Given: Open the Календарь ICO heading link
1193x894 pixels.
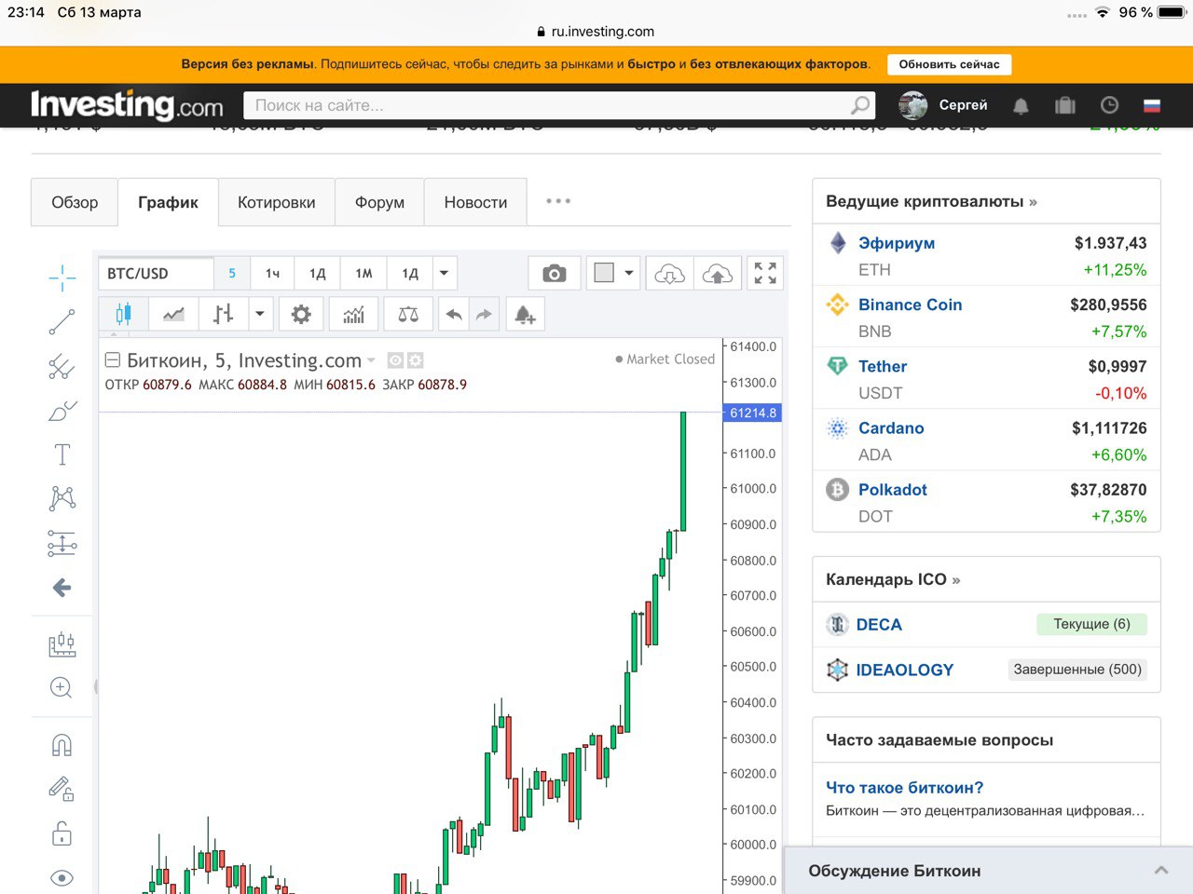Looking at the screenshot, I should (x=893, y=579).
